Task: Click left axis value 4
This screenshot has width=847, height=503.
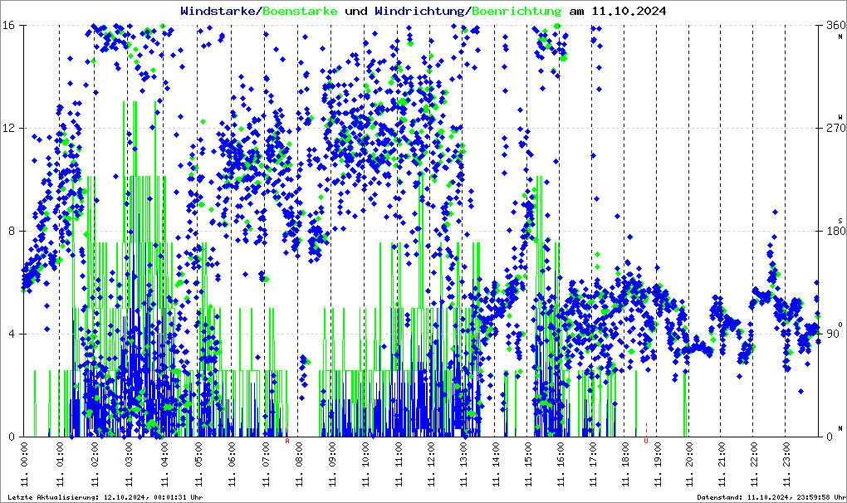Action: [10, 334]
